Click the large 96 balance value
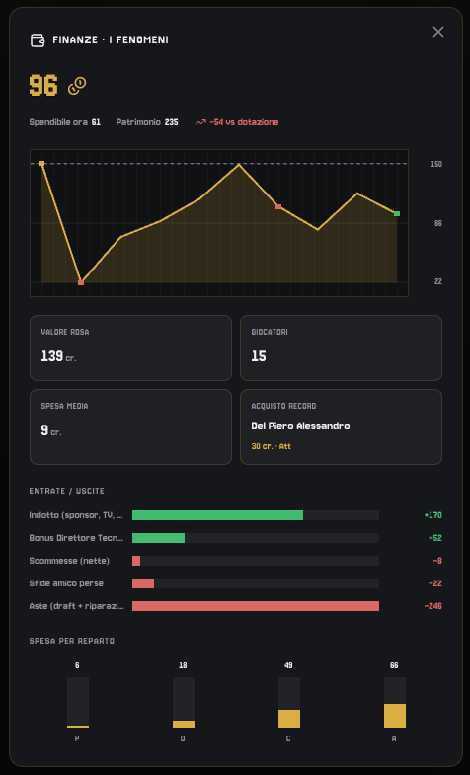This screenshot has height=775, width=470. click(x=43, y=86)
